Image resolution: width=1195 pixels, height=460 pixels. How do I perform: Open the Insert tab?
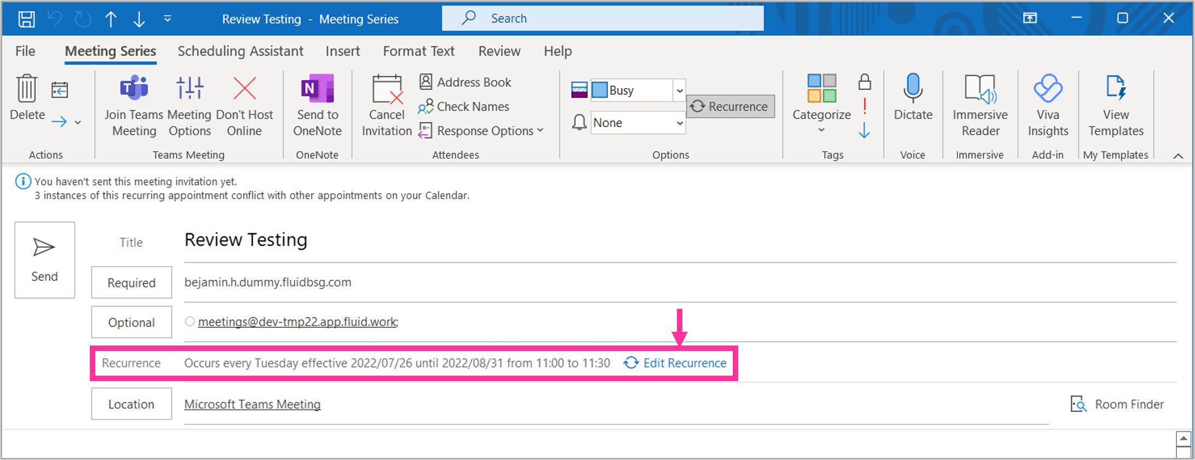coord(343,51)
